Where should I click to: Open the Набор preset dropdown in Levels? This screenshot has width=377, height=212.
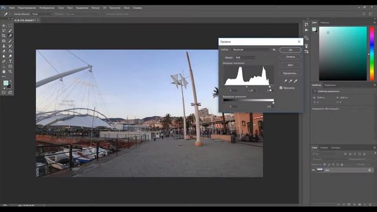(251, 49)
